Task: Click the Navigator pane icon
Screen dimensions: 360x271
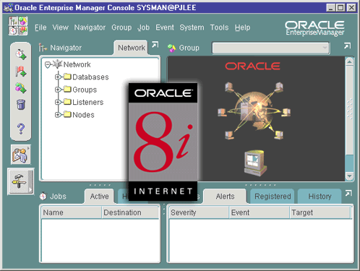Action: 43,48
